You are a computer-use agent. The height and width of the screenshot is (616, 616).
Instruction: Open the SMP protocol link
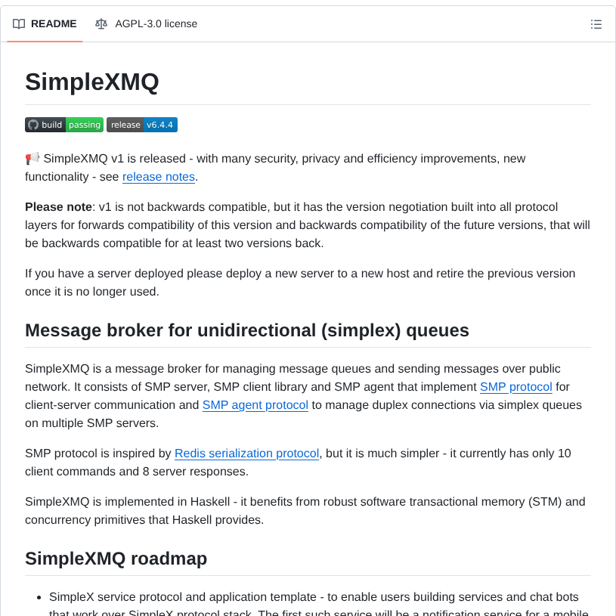[x=515, y=386]
